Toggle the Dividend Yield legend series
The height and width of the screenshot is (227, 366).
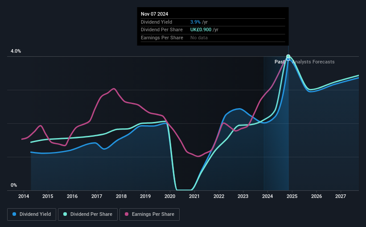pos(32,214)
